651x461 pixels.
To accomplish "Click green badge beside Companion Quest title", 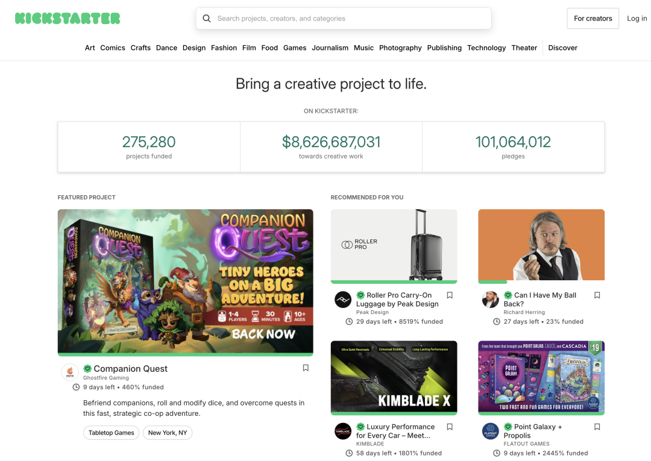I will (x=87, y=368).
